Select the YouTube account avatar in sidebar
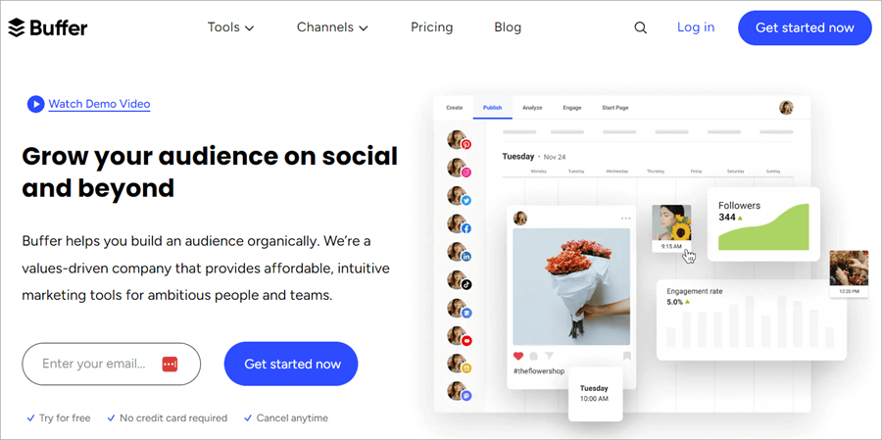The width and height of the screenshot is (882, 440). click(x=459, y=336)
